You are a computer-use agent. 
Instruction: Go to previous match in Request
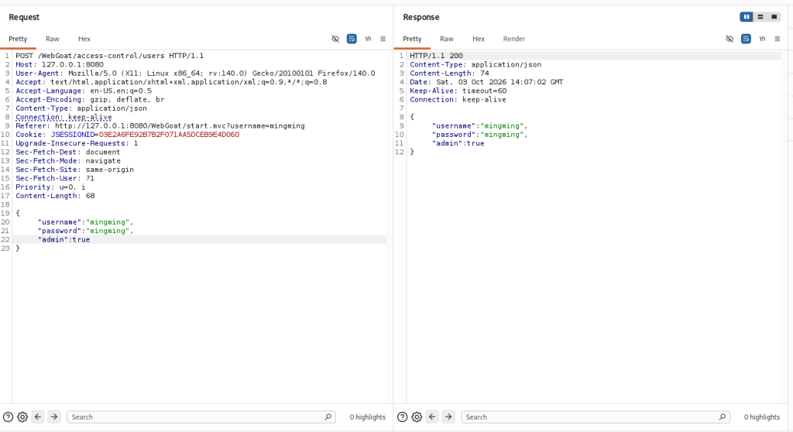38,417
